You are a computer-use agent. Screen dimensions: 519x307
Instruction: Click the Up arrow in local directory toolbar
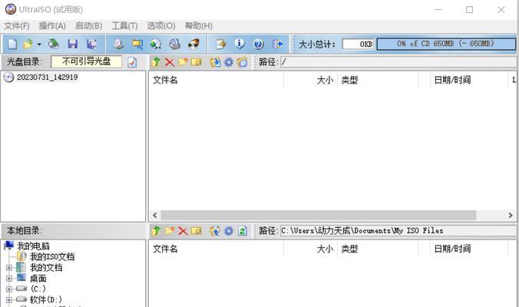point(156,230)
